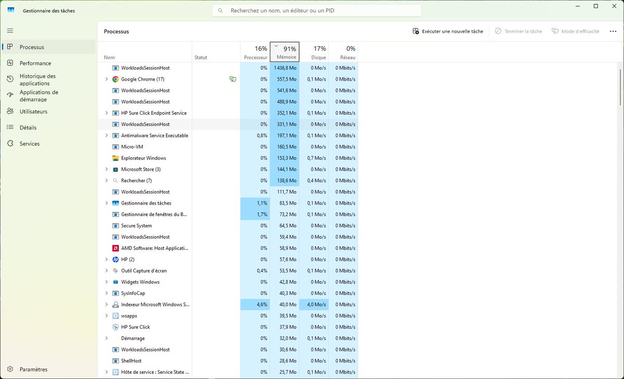Screen dimensions: 624x379
Task: Click the Google Chrome process icon
Action: (115, 79)
